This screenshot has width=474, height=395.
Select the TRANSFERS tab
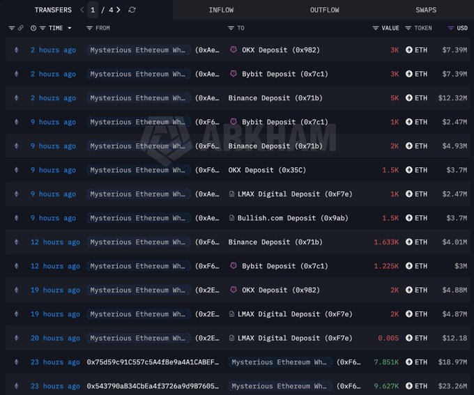point(53,10)
